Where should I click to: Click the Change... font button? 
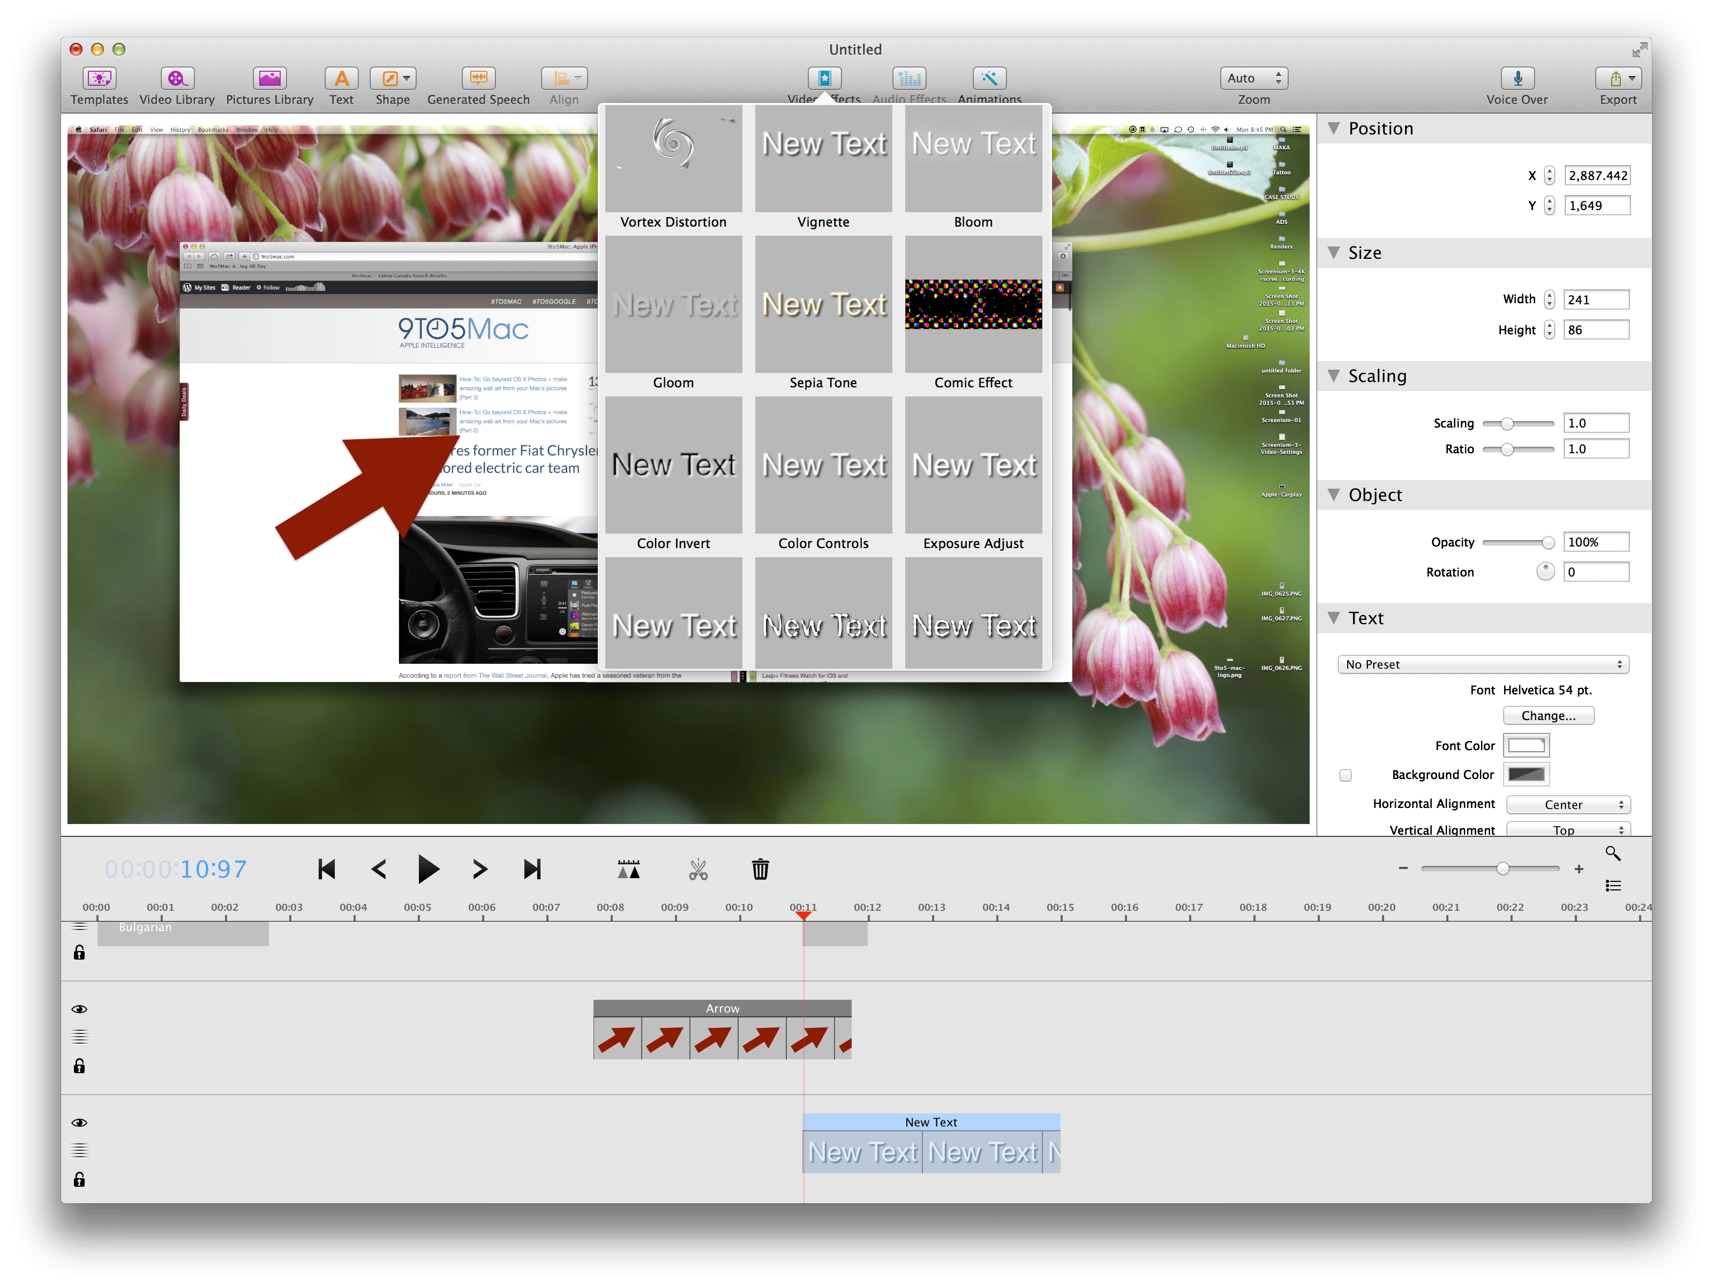pos(1548,716)
